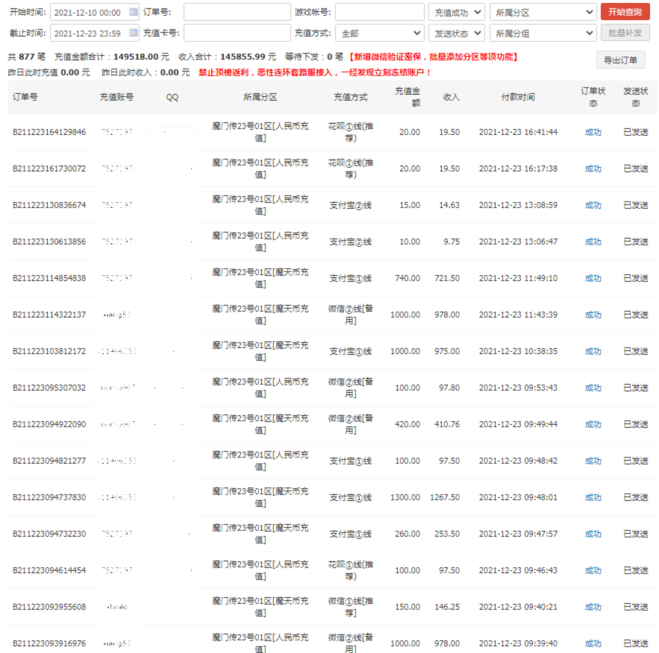Focus the 充值卡号 card number input
Image resolution: width=659 pixels, height=653 pixels.
click(x=237, y=33)
